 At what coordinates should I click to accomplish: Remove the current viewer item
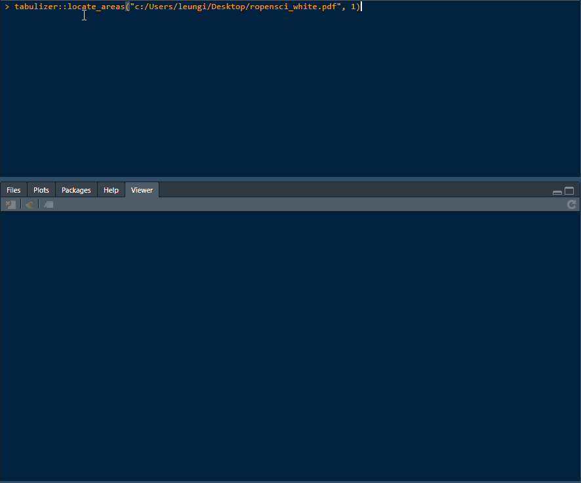(10, 205)
